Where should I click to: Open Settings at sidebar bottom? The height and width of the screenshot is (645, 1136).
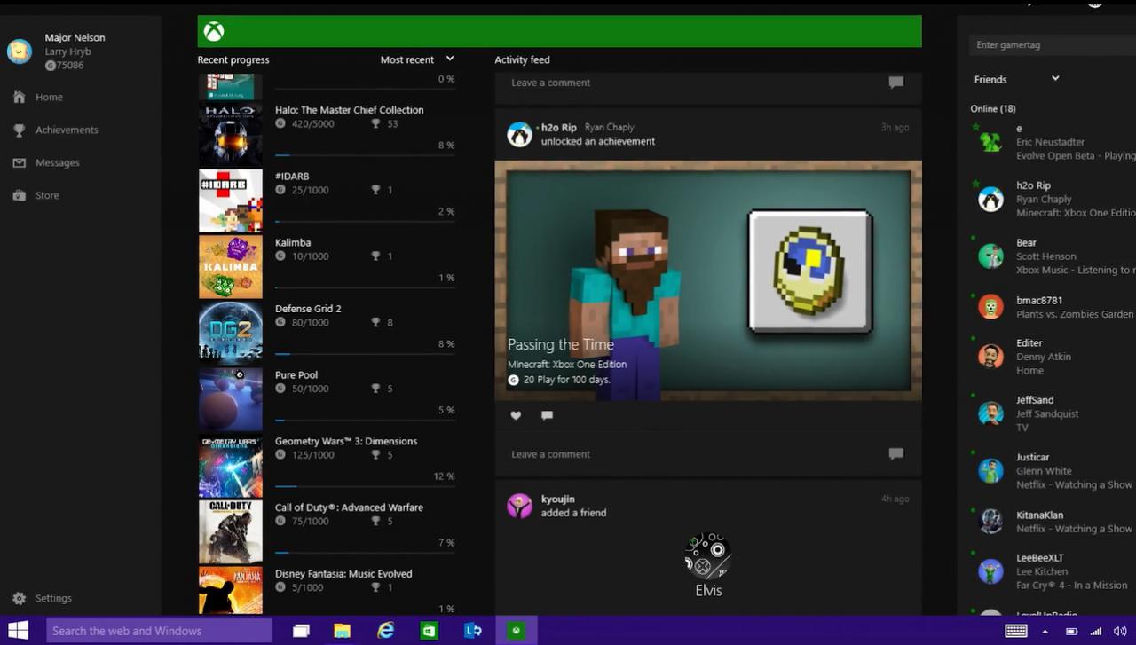pyautogui.click(x=53, y=599)
